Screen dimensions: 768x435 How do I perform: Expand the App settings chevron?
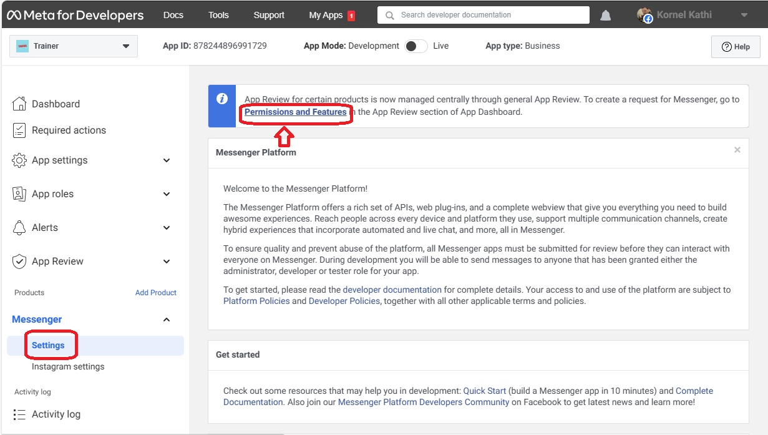coord(167,160)
